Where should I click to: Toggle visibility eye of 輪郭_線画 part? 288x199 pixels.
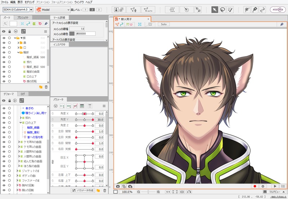(4, 57)
